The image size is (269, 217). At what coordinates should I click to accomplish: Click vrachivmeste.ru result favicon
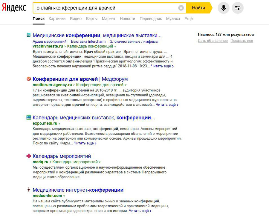tap(29, 35)
